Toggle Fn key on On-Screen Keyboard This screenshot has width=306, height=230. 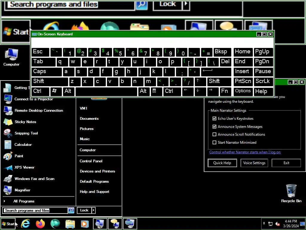tap(225, 91)
